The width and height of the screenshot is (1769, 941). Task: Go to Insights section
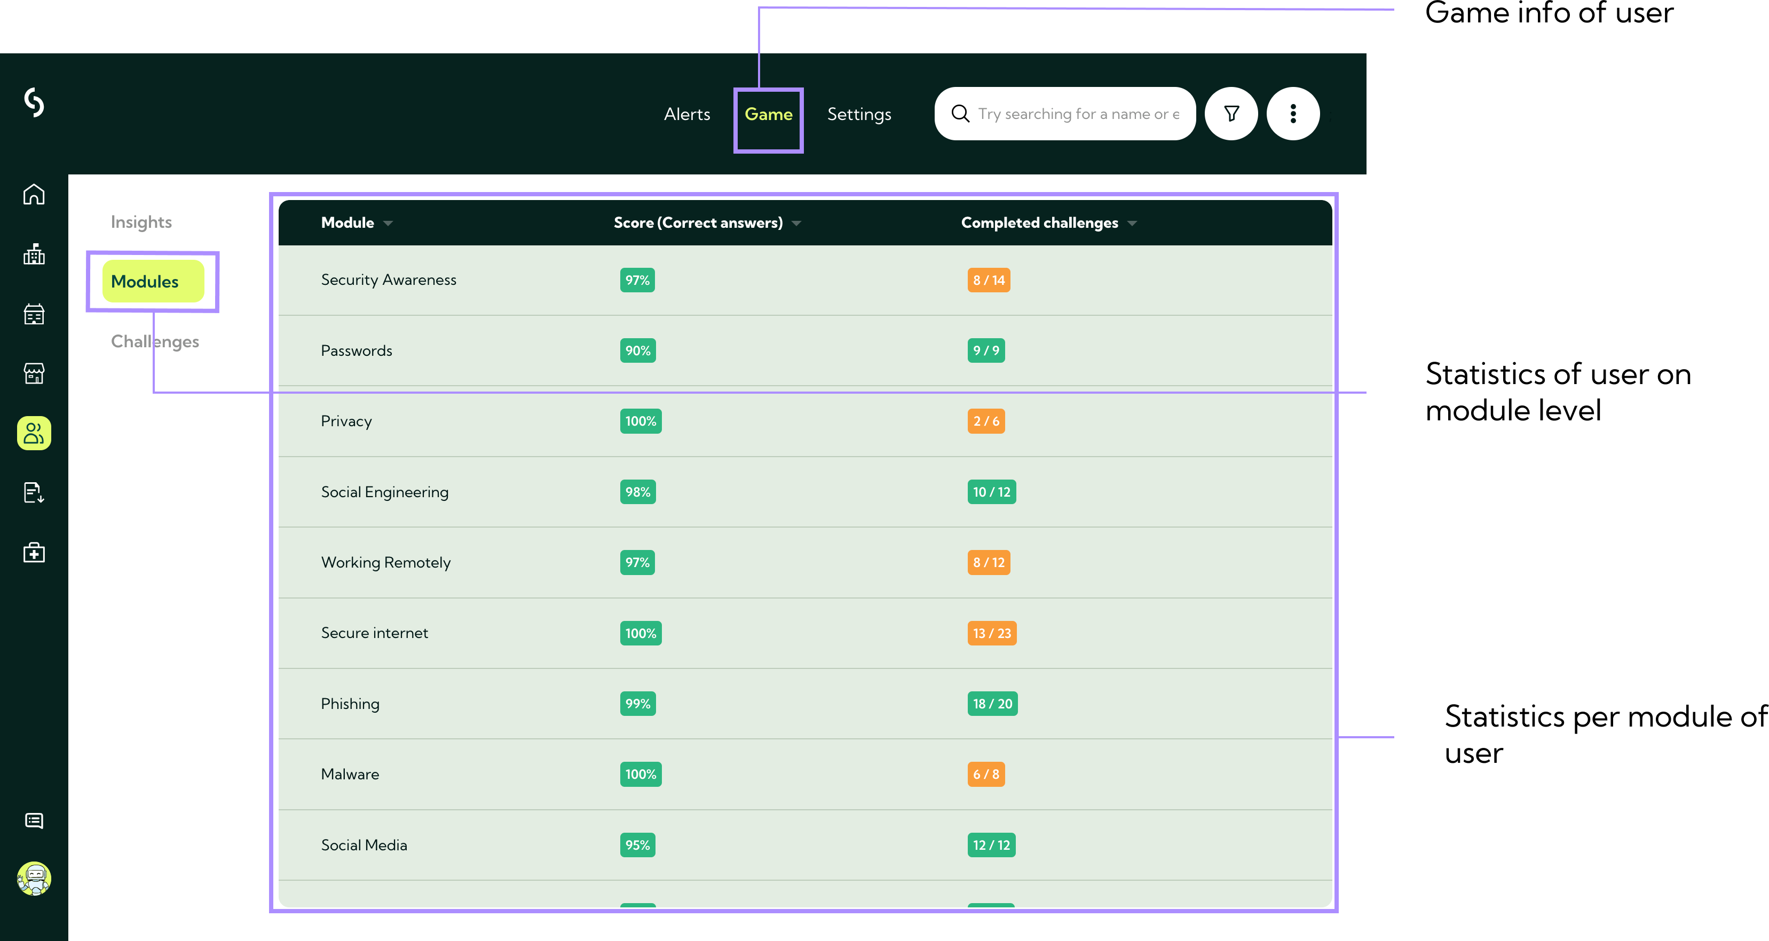pyautogui.click(x=141, y=222)
